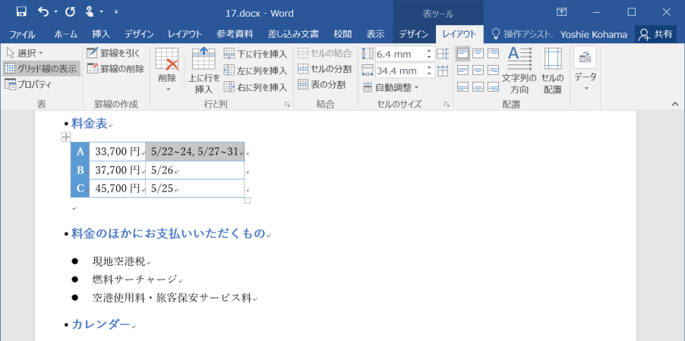Open the 選択 dropdown
Viewport: 685px width, 341px height.
point(24,53)
